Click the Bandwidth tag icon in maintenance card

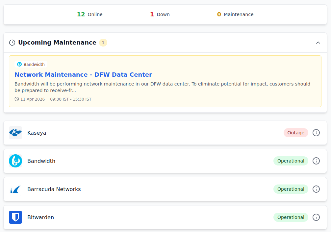pyautogui.click(x=20, y=64)
